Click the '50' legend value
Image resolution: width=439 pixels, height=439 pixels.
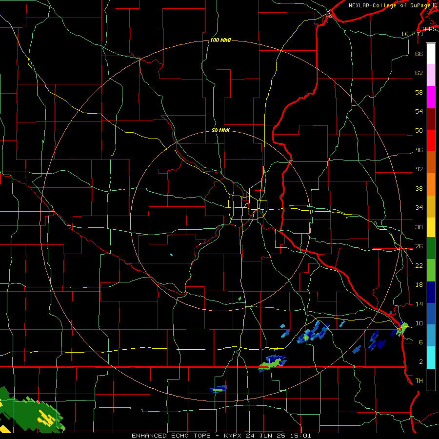click(419, 131)
